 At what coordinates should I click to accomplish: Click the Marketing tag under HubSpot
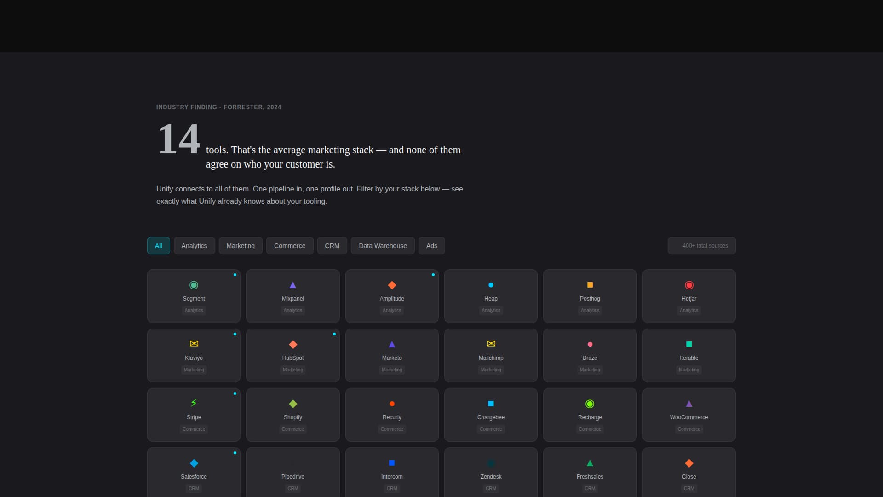[x=293, y=370]
